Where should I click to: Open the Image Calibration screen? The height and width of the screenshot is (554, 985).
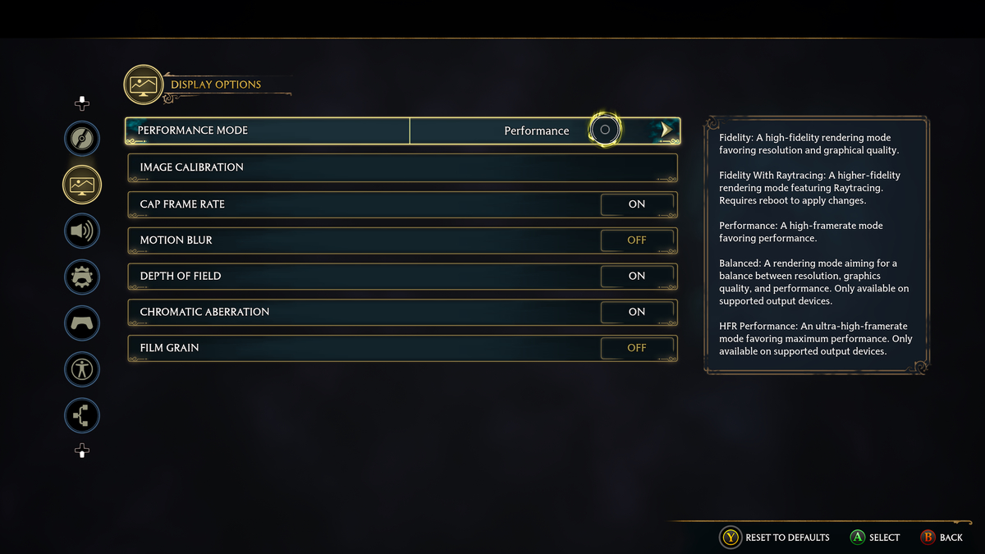[402, 167]
